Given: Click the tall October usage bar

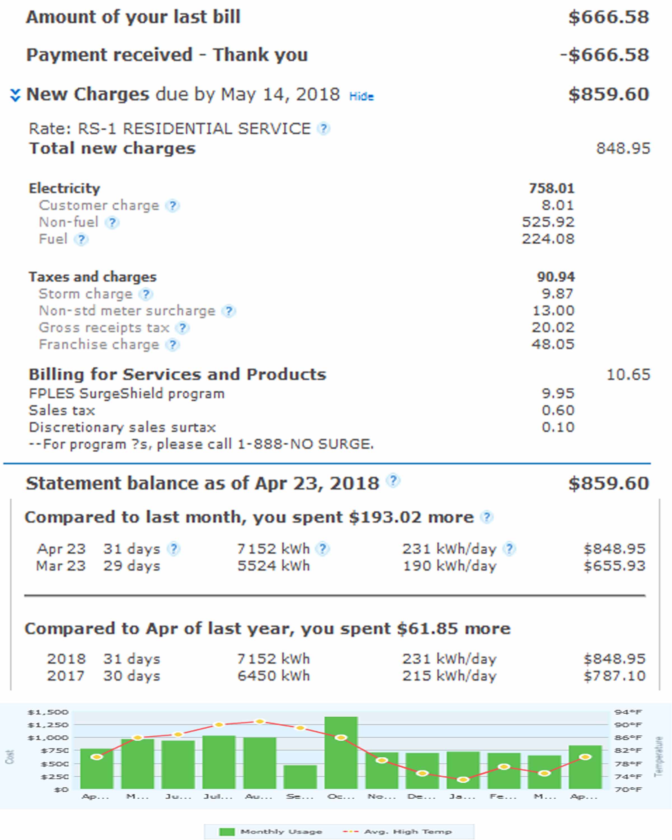Looking at the screenshot, I should (x=341, y=753).
